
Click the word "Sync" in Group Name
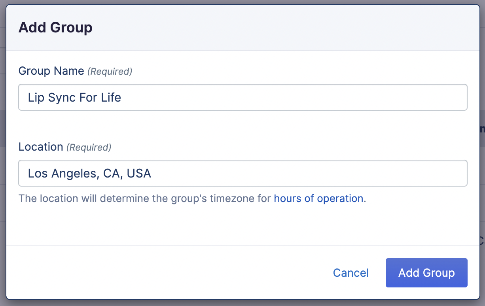[x=61, y=97]
